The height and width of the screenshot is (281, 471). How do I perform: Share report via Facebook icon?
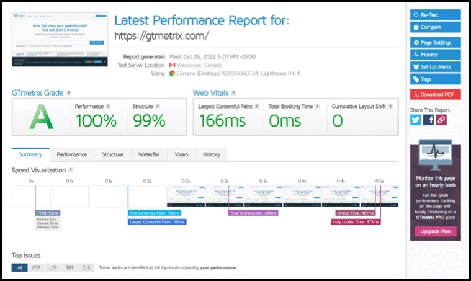pyautogui.click(x=428, y=120)
